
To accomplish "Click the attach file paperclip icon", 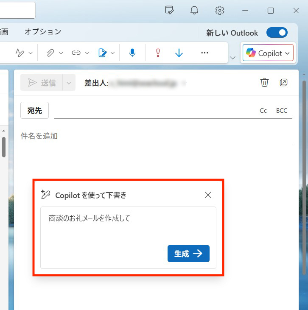I will 50,53.
